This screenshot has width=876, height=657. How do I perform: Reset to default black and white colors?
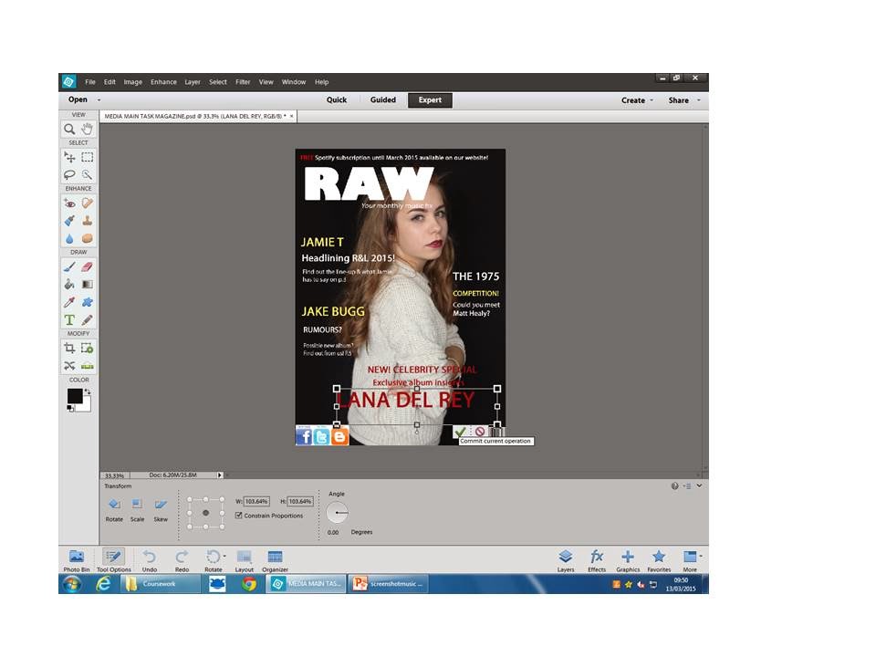click(70, 409)
